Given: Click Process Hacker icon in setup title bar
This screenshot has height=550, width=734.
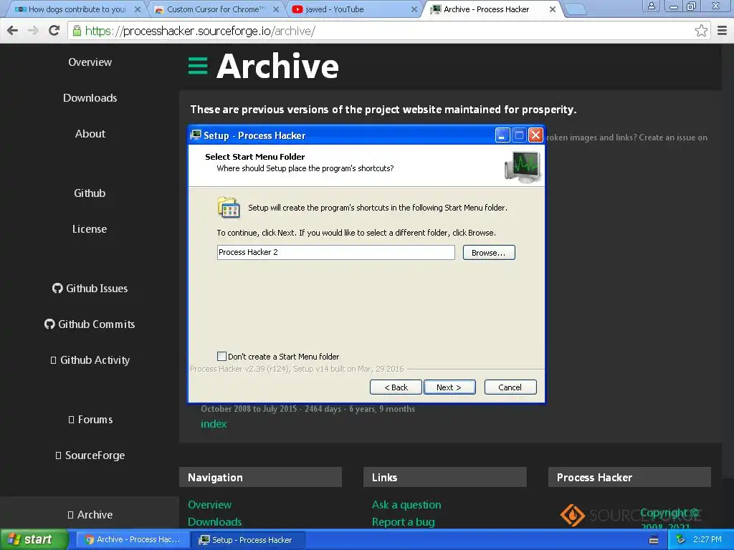Looking at the screenshot, I should (196, 135).
